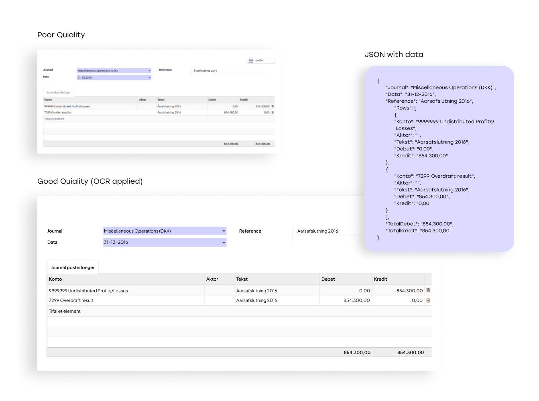
Task: Expand the Journal dropdown in the Poor Quality form
Action: pyautogui.click(x=149, y=71)
